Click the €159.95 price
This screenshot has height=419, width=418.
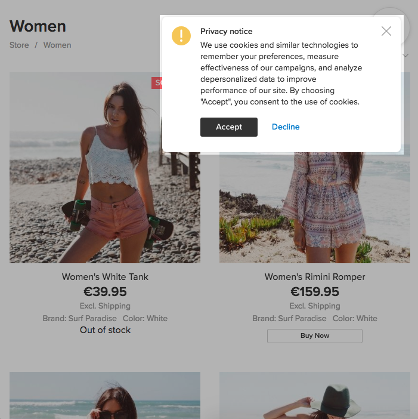[315, 291]
